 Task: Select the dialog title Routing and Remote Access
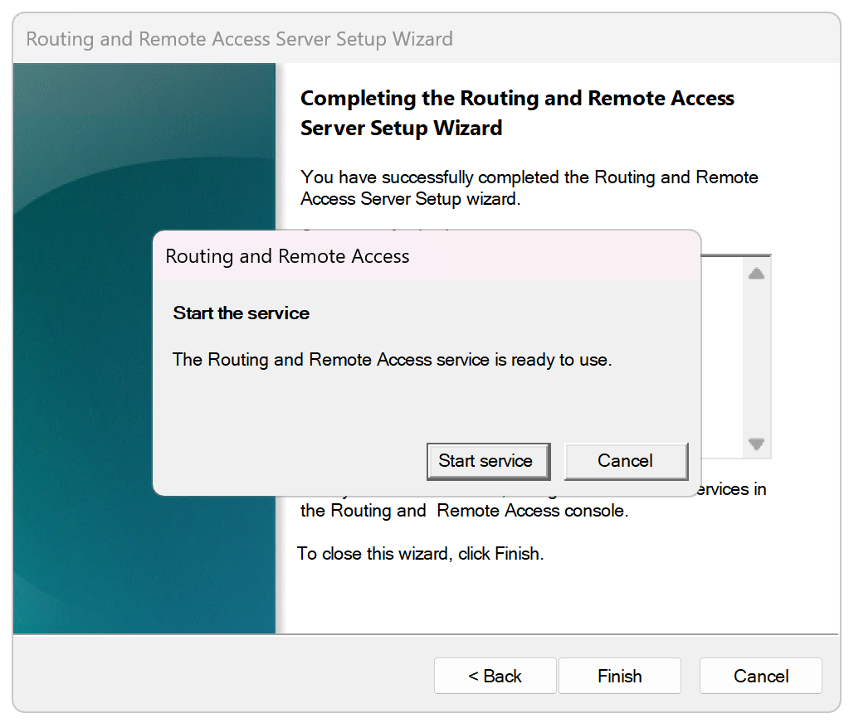pos(286,256)
